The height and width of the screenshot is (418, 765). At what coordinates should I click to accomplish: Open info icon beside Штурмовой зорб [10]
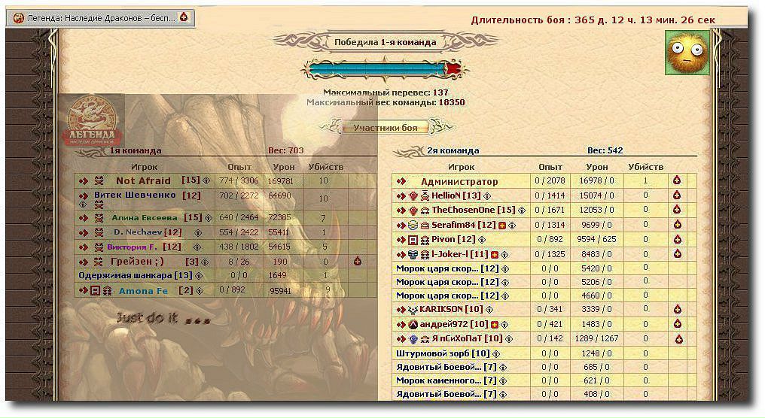498,353
